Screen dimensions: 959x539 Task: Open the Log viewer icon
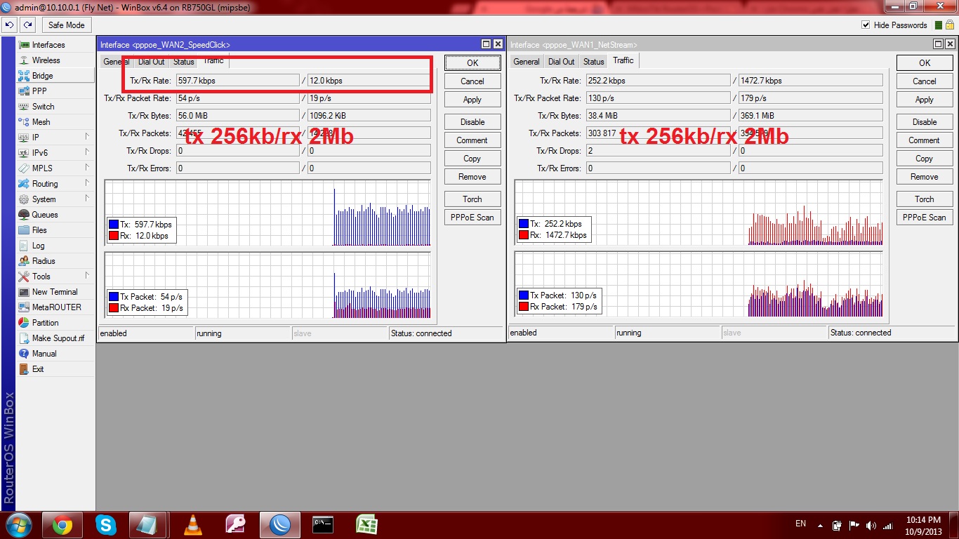click(x=24, y=246)
